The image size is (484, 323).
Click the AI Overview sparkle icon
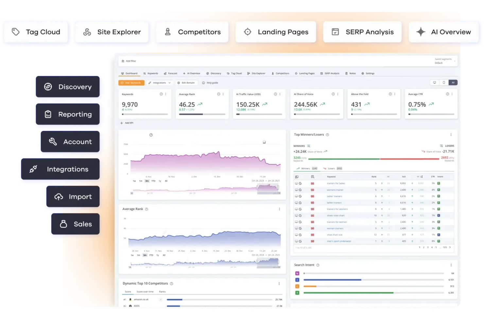(421, 32)
